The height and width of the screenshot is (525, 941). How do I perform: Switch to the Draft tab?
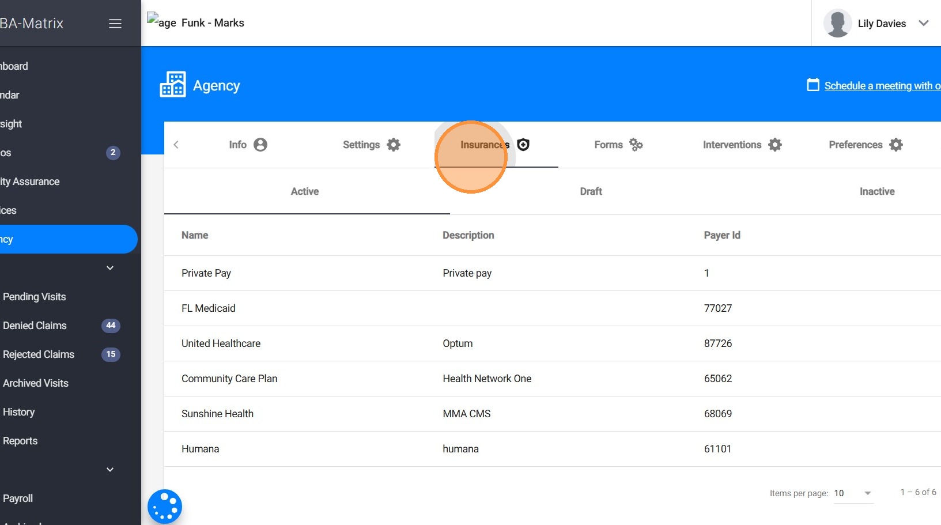pos(591,191)
